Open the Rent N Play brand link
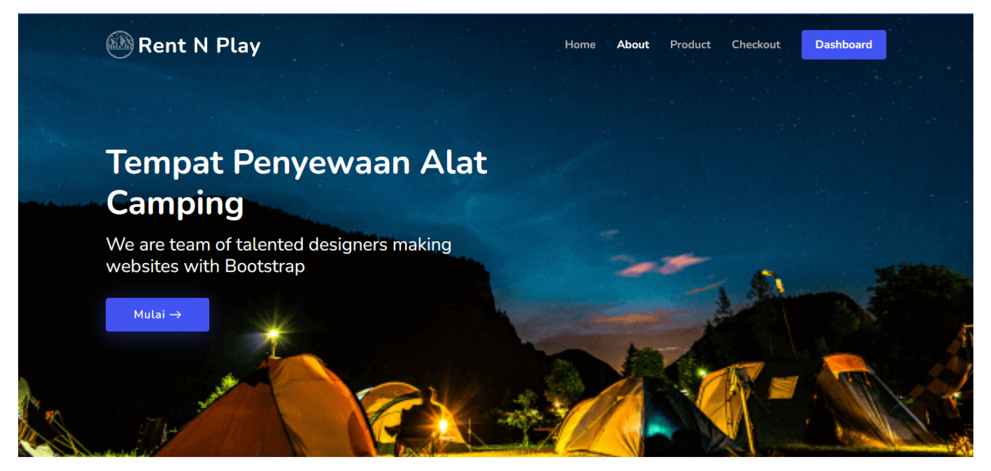The width and height of the screenshot is (991, 471). pos(183,45)
